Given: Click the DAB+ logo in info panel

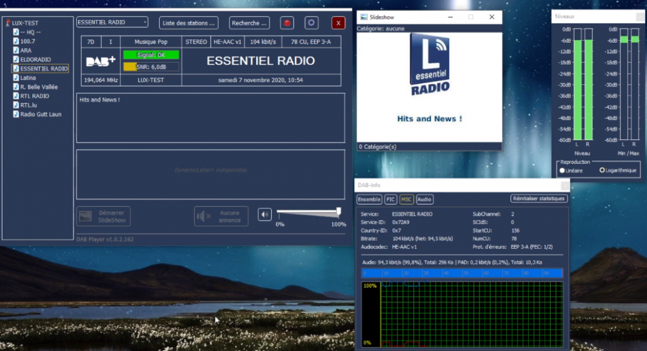Looking at the screenshot, I should pos(100,61).
